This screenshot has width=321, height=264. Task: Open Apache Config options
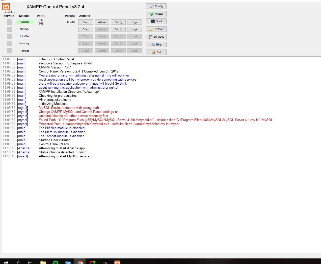(118, 22)
